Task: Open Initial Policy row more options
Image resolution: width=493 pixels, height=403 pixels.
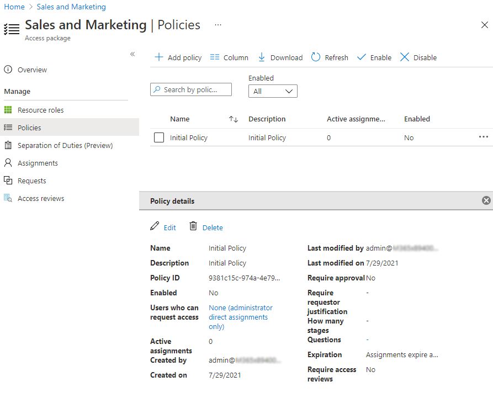Action: 484,137
